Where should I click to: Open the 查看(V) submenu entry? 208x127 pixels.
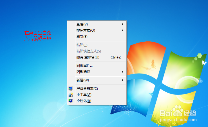coord(97,24)
